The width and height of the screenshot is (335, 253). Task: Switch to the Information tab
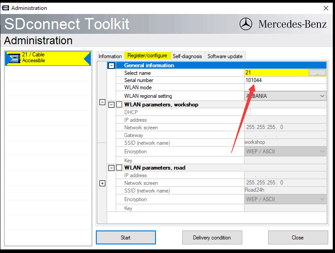point(110,56)
